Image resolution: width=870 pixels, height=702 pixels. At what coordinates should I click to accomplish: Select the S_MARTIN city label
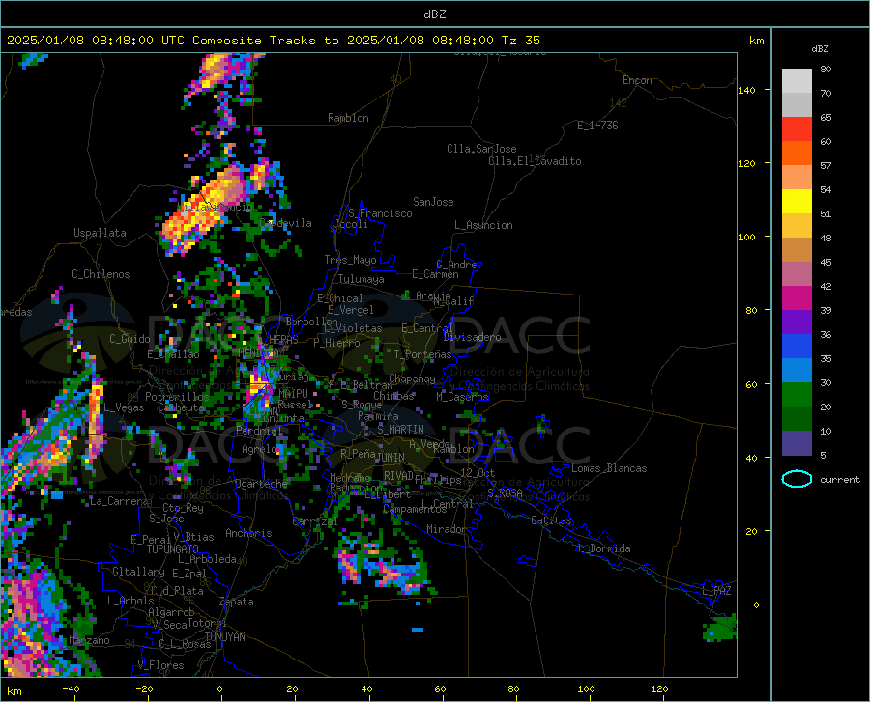tap(400, 430)
